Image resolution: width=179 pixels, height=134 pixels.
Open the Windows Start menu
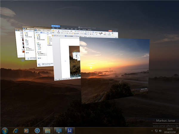click(5, 130)
